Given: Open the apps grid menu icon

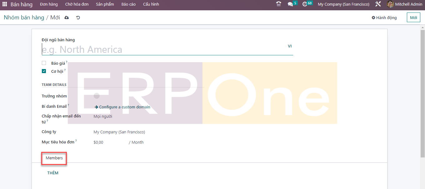Looking at the screenshot, I should pyautogui.click(x=5, y=4).
